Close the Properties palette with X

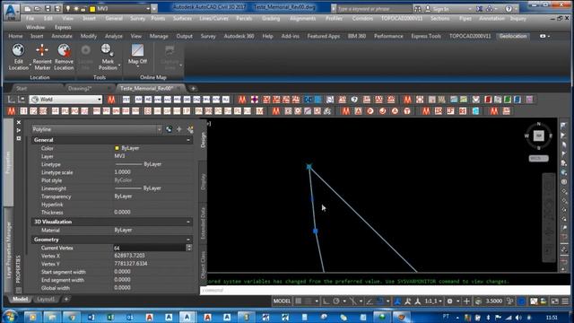coord(19,122)
